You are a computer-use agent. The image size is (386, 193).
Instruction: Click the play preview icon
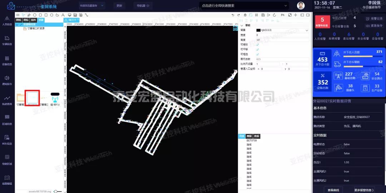(x=269, y=15)
